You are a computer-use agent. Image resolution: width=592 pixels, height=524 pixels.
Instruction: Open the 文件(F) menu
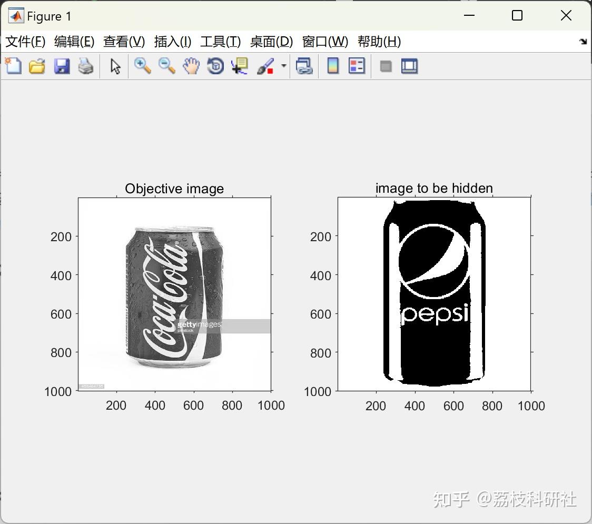point(25,42)
